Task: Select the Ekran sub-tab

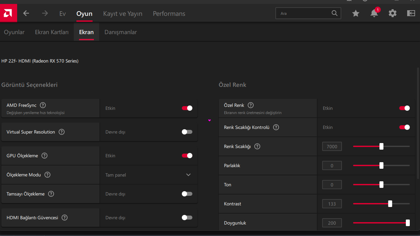Action: click(86, 32)
